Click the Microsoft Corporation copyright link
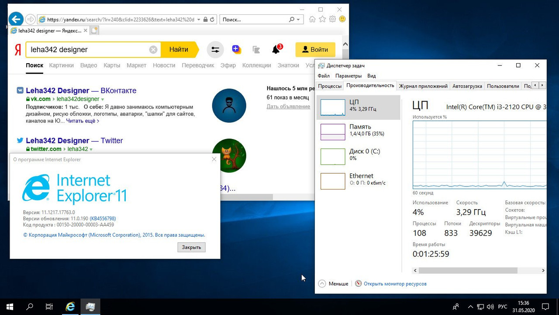Image resolution: width=559 pixels, height=315 pixels. (114, 235)
